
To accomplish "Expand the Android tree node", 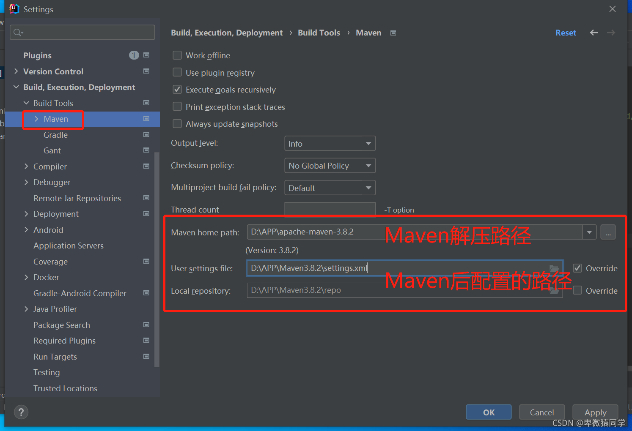I will tap(26, 230).
